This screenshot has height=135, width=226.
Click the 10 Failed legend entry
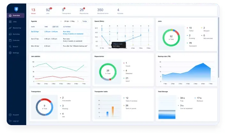pos(190,29)
